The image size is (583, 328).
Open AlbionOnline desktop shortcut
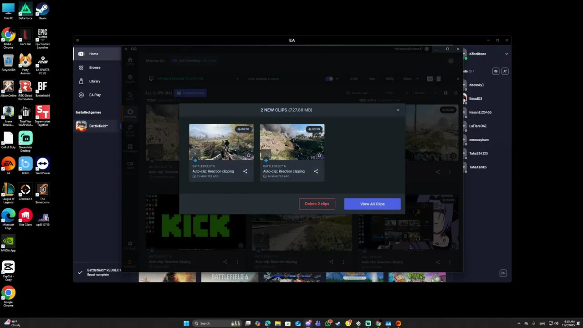pyautogui.click(x=8, y=89)
